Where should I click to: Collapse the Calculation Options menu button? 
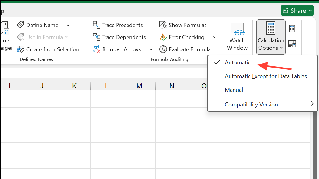tap(271, 37)
